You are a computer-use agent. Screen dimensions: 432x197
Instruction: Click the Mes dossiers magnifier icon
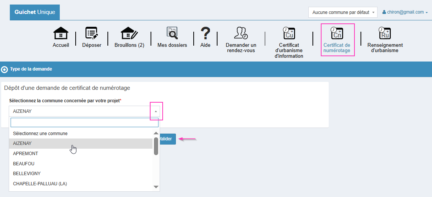pos(172,33)
